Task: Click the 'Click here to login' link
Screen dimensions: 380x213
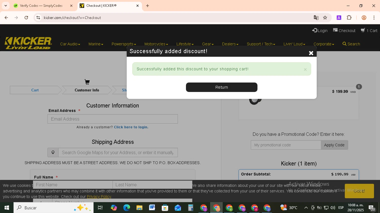Action: 131,127
